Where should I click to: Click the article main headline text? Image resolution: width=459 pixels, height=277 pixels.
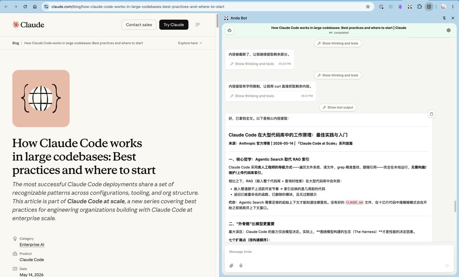click(84, 157)
